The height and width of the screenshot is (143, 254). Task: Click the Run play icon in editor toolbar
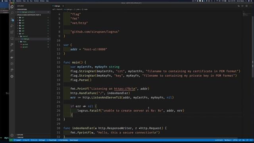point(242,6)
